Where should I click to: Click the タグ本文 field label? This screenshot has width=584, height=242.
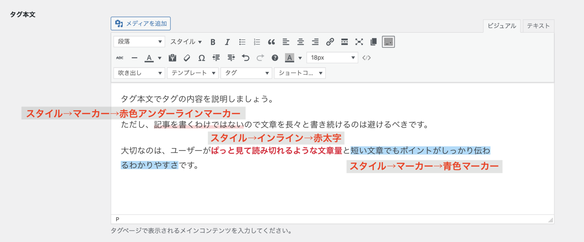(x=23, y=14)
